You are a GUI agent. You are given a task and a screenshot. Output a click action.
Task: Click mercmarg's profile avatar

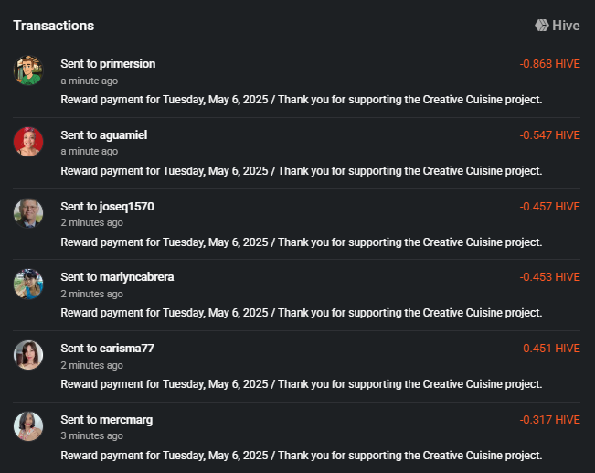[28, 426]
